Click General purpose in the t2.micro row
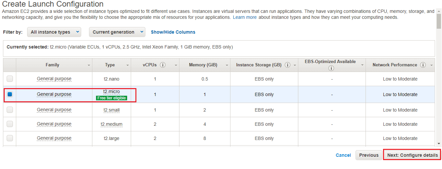 pos(54,94)
